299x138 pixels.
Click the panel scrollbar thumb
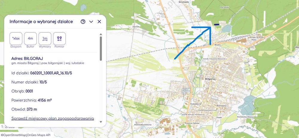pyautogui.click(x=101, y=48)
